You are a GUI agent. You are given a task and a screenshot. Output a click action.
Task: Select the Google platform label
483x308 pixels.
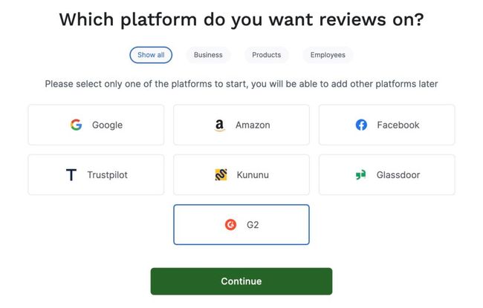(x=107, y=125)
